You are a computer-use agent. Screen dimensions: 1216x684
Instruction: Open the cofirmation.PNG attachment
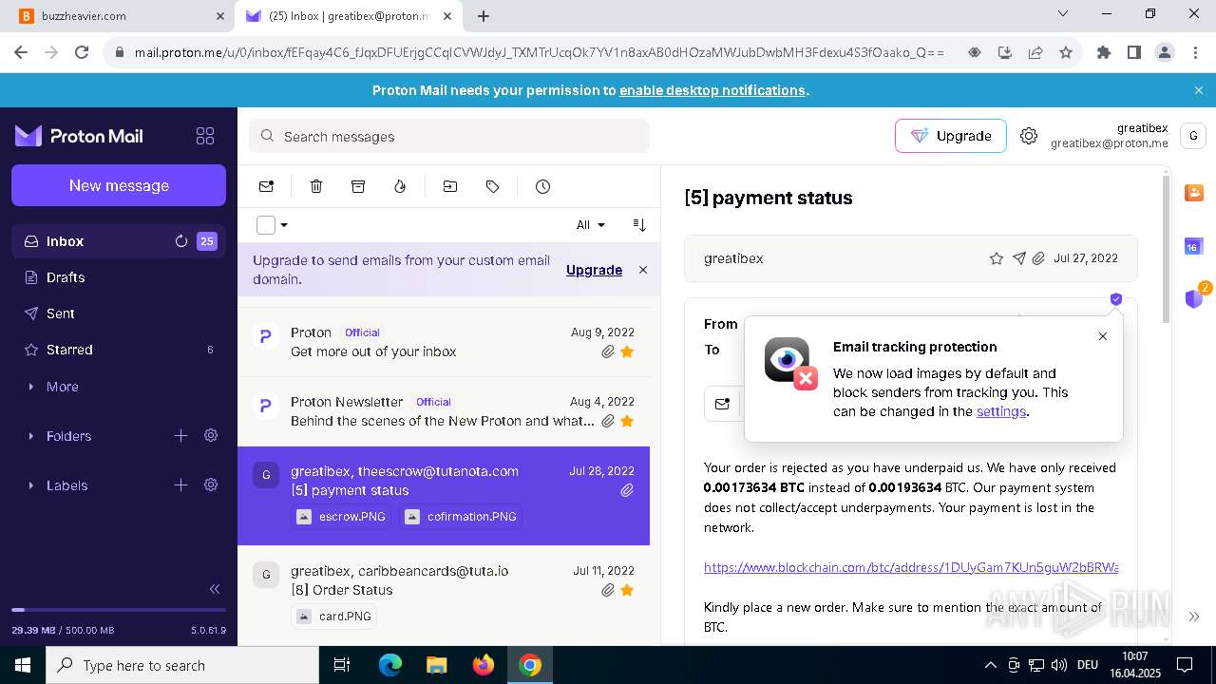[x=461, y=517]
